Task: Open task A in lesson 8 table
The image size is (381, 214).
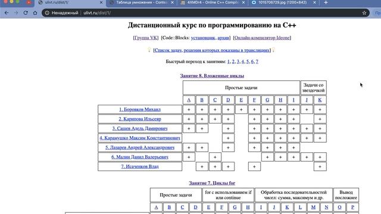Action: point(189,100)
